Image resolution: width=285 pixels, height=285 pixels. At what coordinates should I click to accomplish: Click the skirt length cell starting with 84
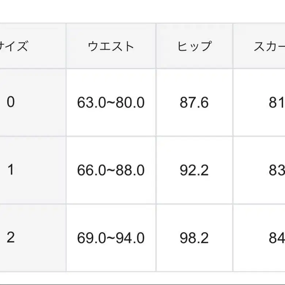point(277,238)
